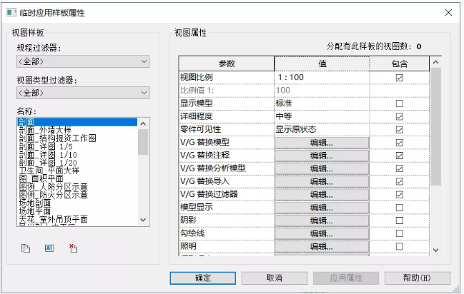Screen dimensions: 464x294
Task: Enable the 显示模型 include checkbox
Action: 400,103
